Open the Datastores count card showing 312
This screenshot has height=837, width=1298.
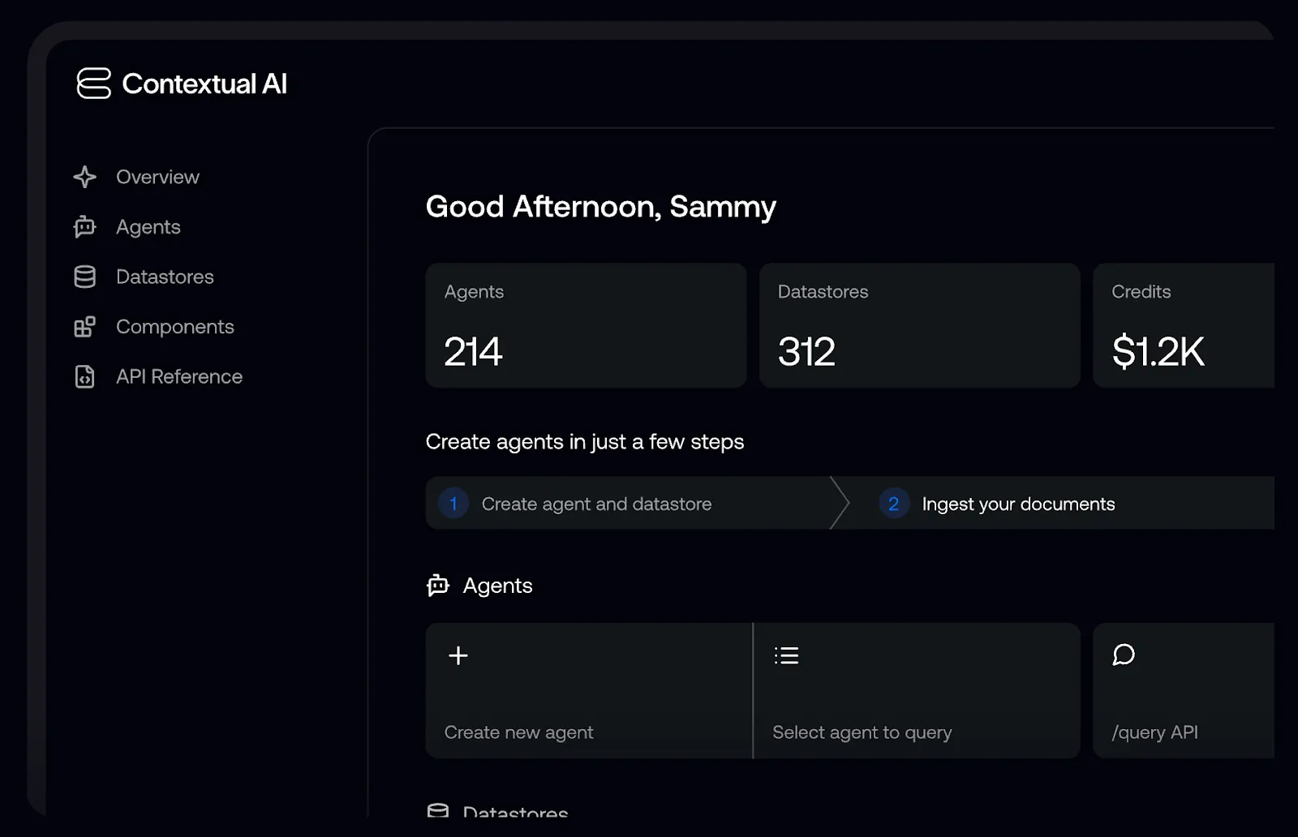coord(920,325)
